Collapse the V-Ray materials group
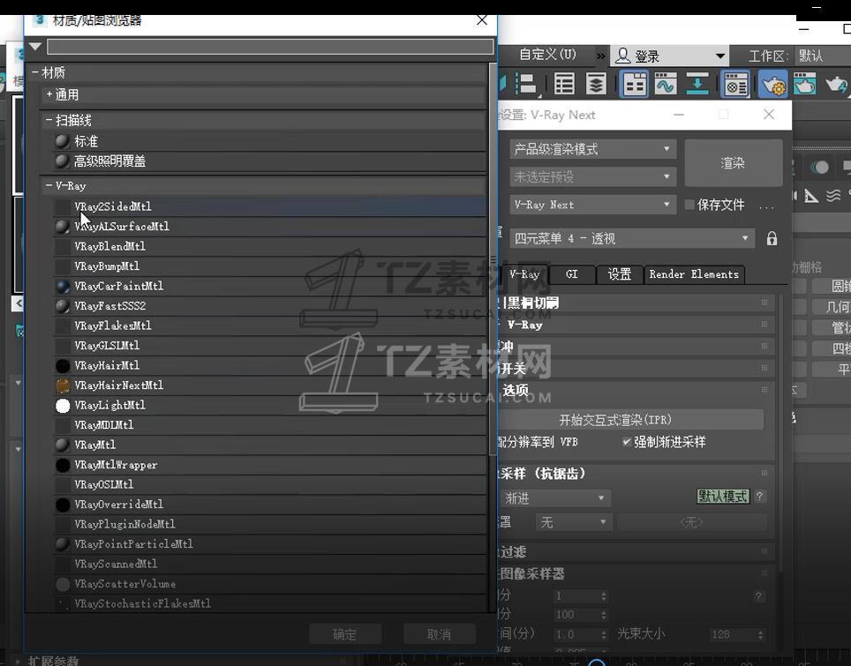This screenshot has width=851, height=666. (49, 185)
